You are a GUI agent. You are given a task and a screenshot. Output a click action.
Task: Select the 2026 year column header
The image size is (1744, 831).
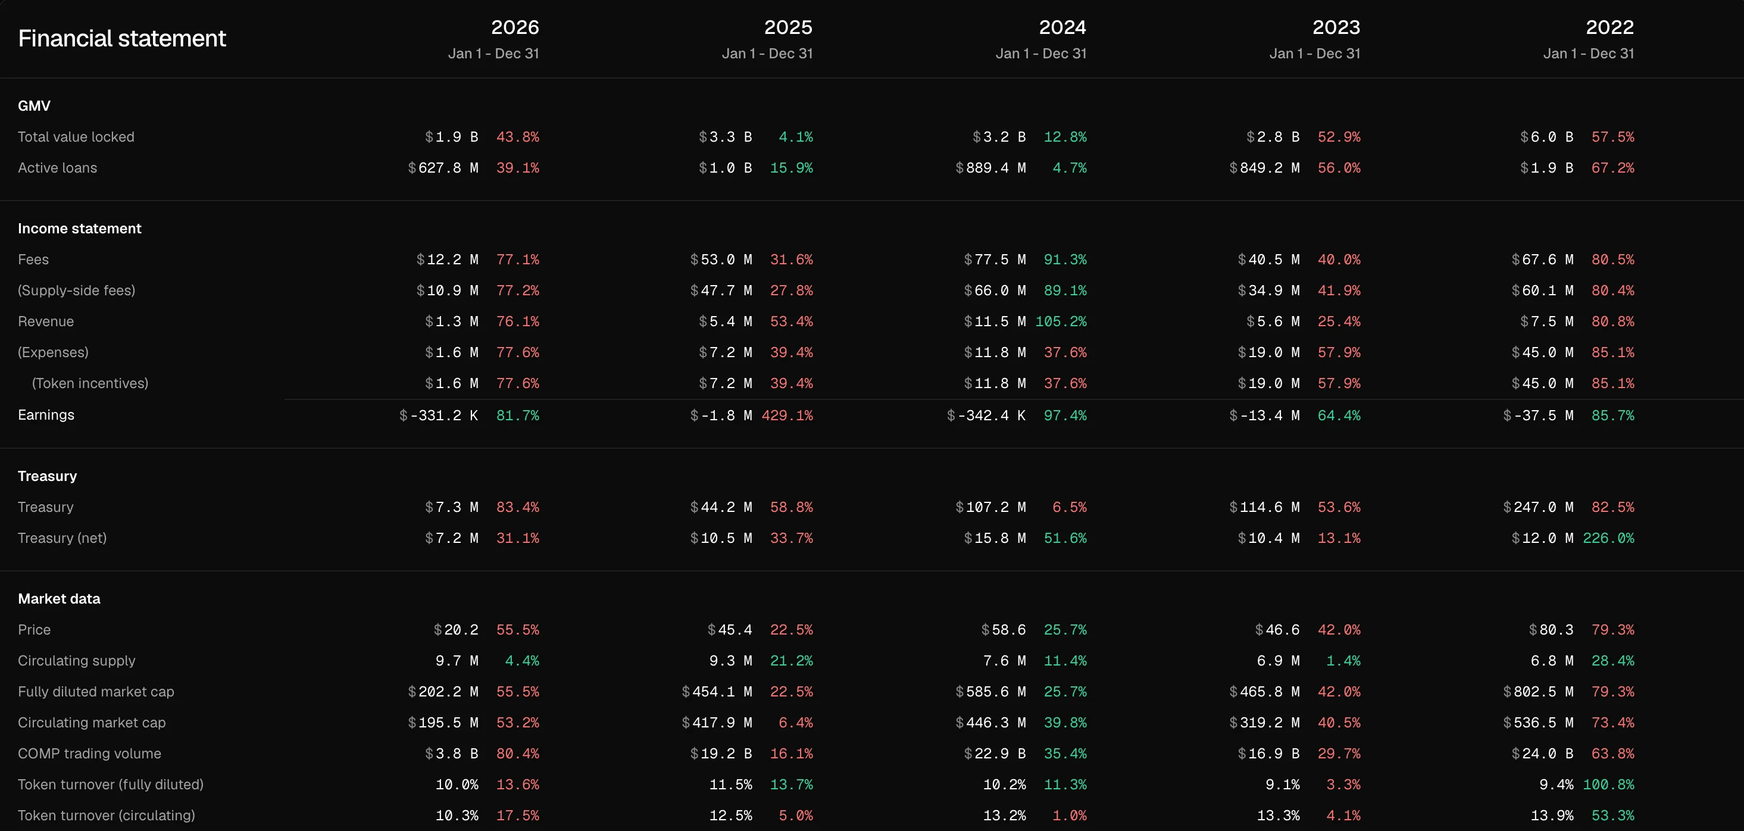[514, 27]
